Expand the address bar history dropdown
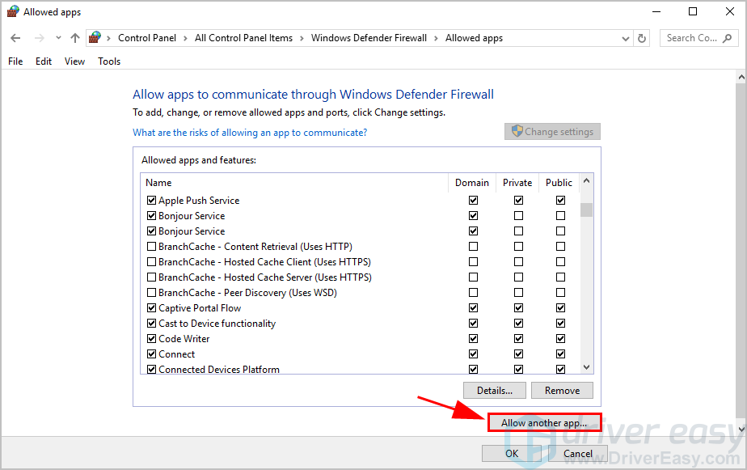747x470 pixels. tap(626, 38)
